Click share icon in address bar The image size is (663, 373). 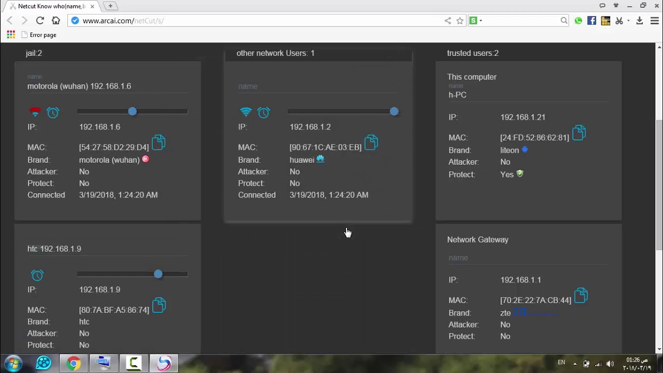click(x=448, y=21)
